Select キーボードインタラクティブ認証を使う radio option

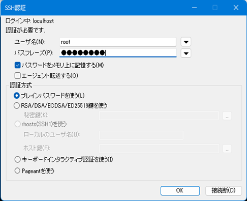coord(18,159)
